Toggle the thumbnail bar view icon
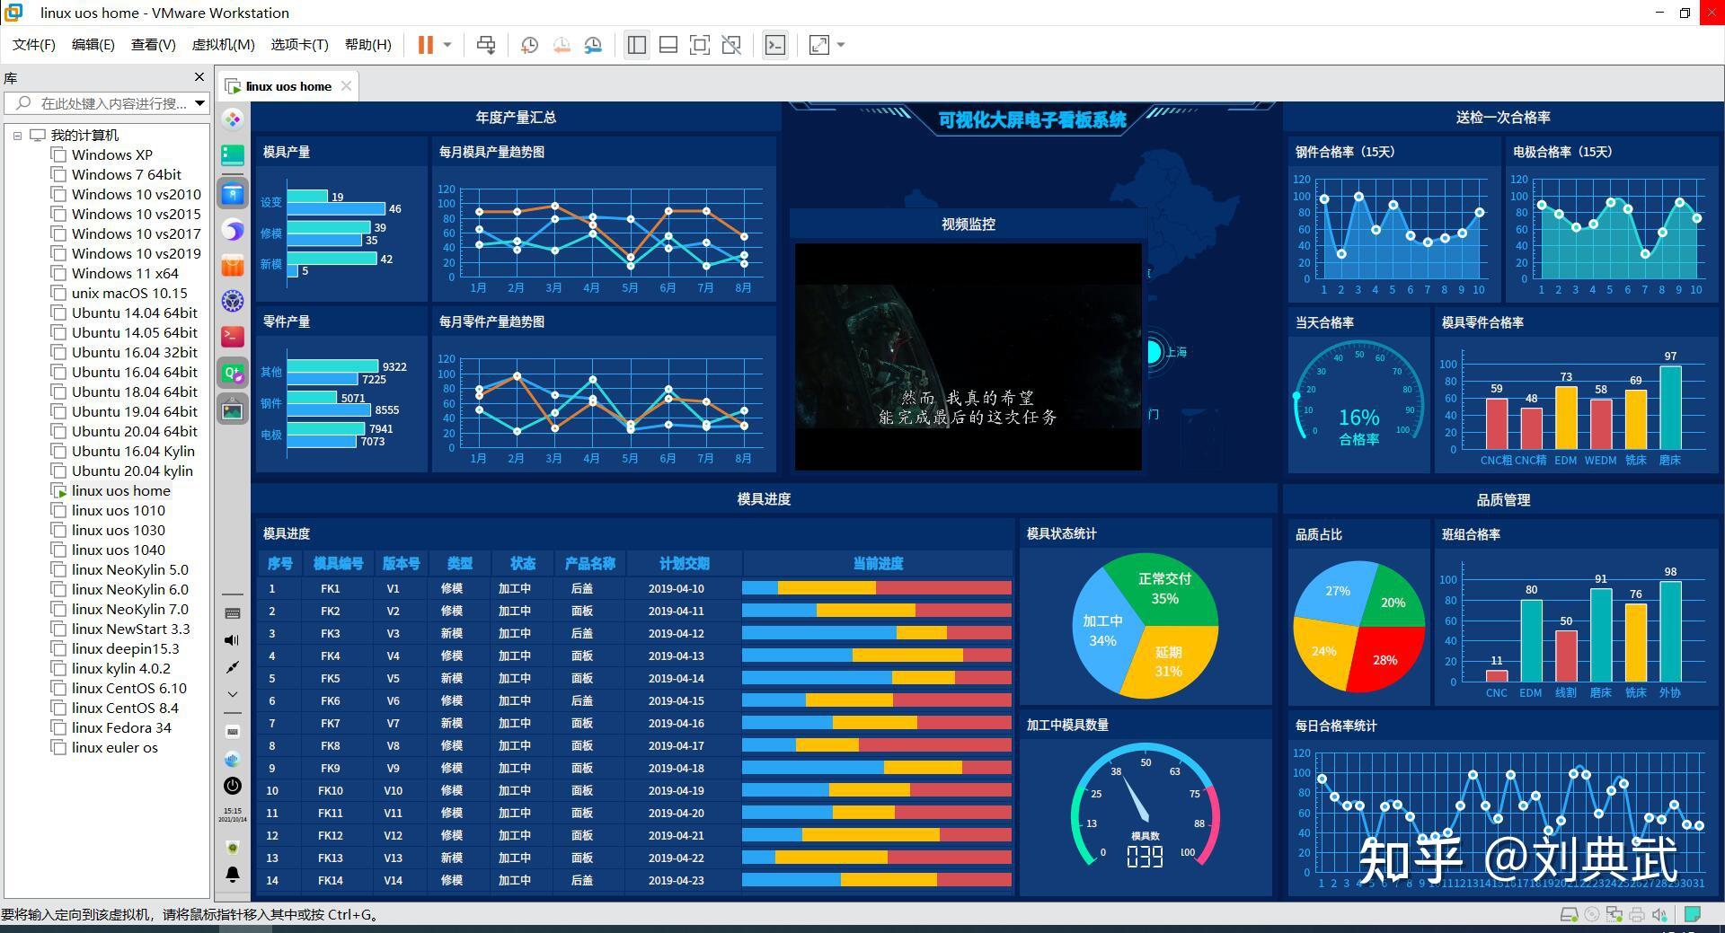 [668, 45]
